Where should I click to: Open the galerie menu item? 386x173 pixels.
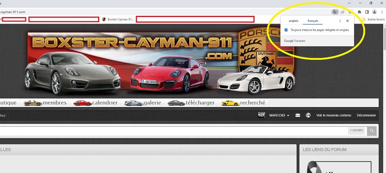point(143,103)
